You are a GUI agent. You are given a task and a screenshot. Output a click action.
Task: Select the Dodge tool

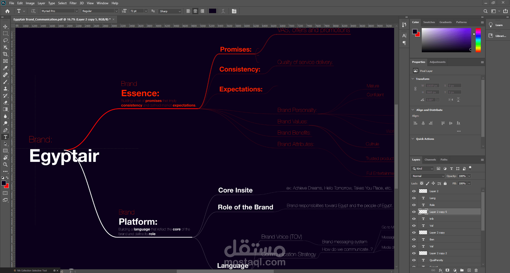pos(5,123)
